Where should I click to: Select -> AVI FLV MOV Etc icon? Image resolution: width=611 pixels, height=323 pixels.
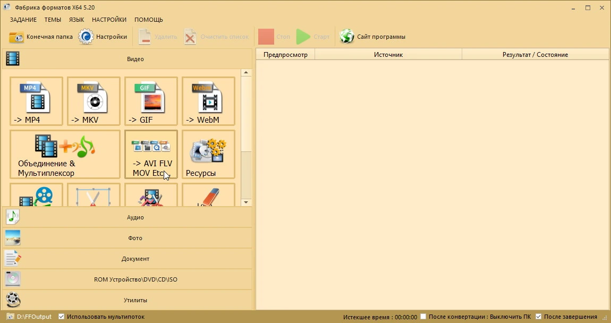151,154
